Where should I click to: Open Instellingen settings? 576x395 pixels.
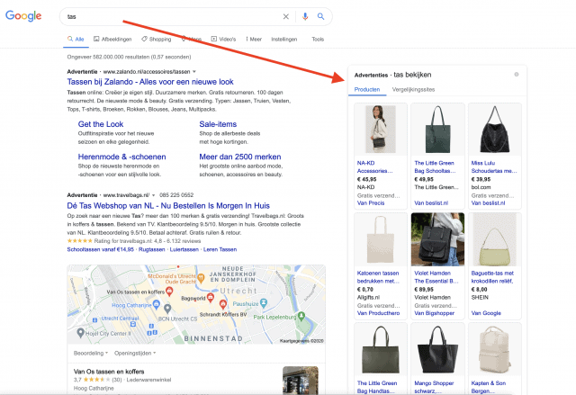pos(284,39)
